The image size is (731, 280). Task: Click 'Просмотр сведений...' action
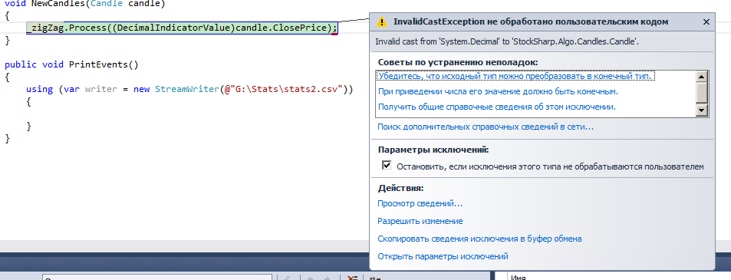click(x=420, y=203)
